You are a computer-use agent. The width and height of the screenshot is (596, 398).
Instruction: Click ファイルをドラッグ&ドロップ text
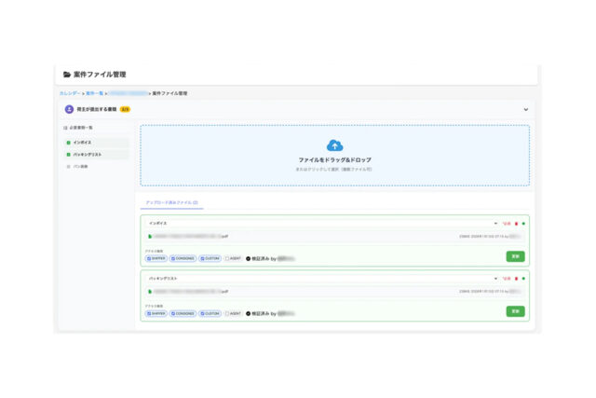pos(335,159)
